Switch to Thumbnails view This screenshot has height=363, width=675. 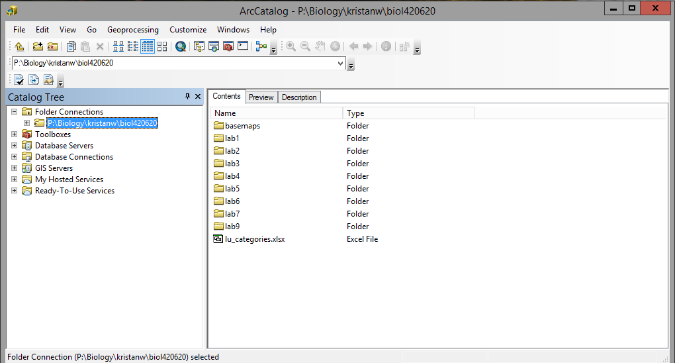(162, 46)
